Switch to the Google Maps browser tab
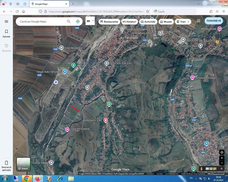The image size is (228, 182). 49,4
